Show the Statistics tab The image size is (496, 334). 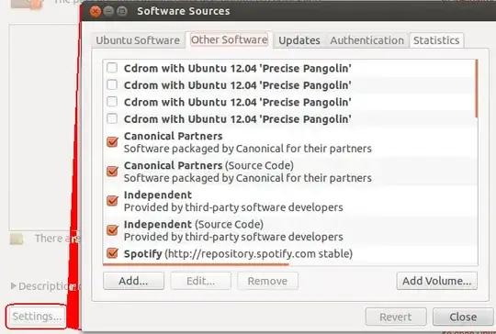click(x=436, y=40)
